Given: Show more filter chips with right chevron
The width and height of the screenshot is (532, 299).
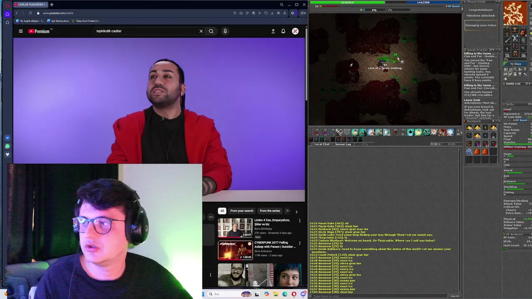Looking at the screenshot, I should tap(296, 211).
